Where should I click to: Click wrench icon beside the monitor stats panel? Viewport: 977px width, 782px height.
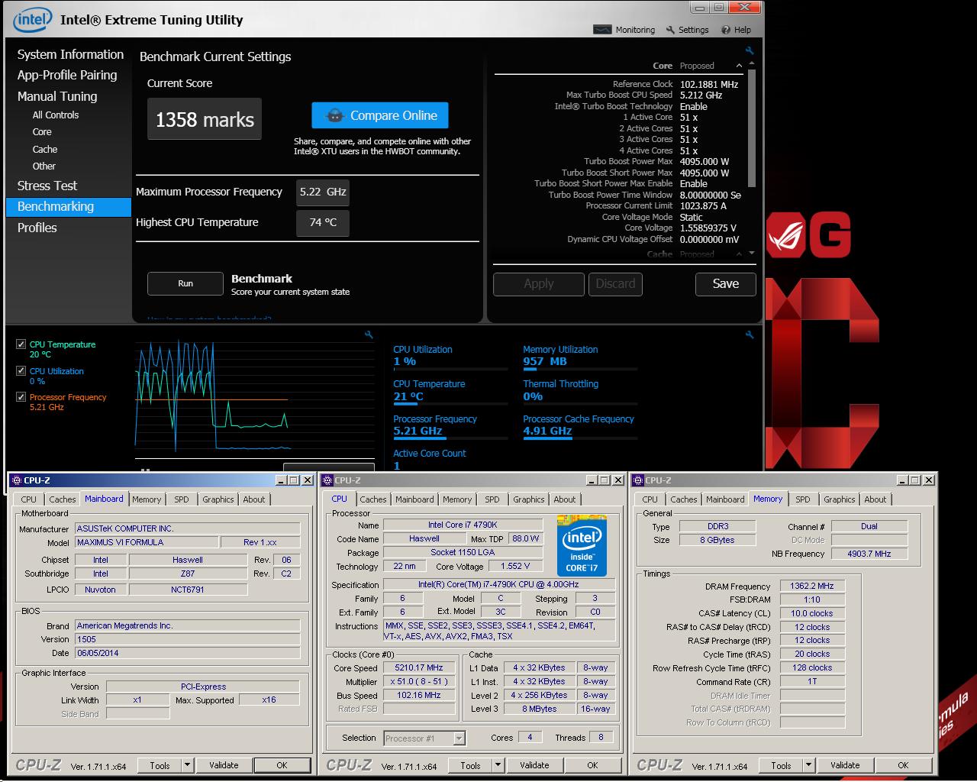(750, 334)
